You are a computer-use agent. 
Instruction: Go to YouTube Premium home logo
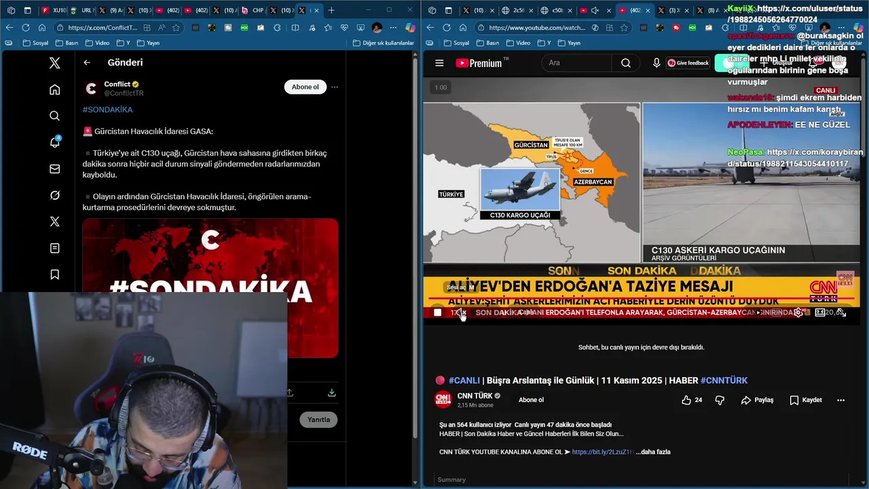pos(479,63)
